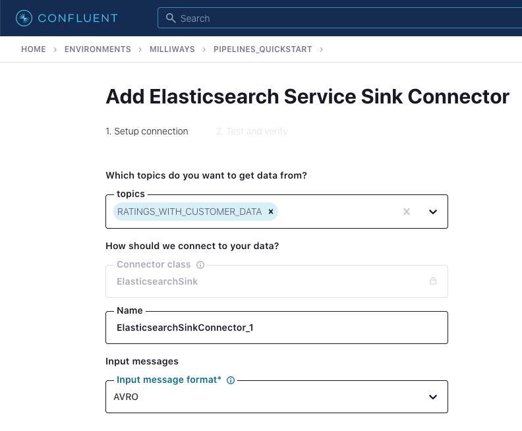Click the Confluent logo icon
The height and width of the screenshot is (431, 522).
(24, 18)
